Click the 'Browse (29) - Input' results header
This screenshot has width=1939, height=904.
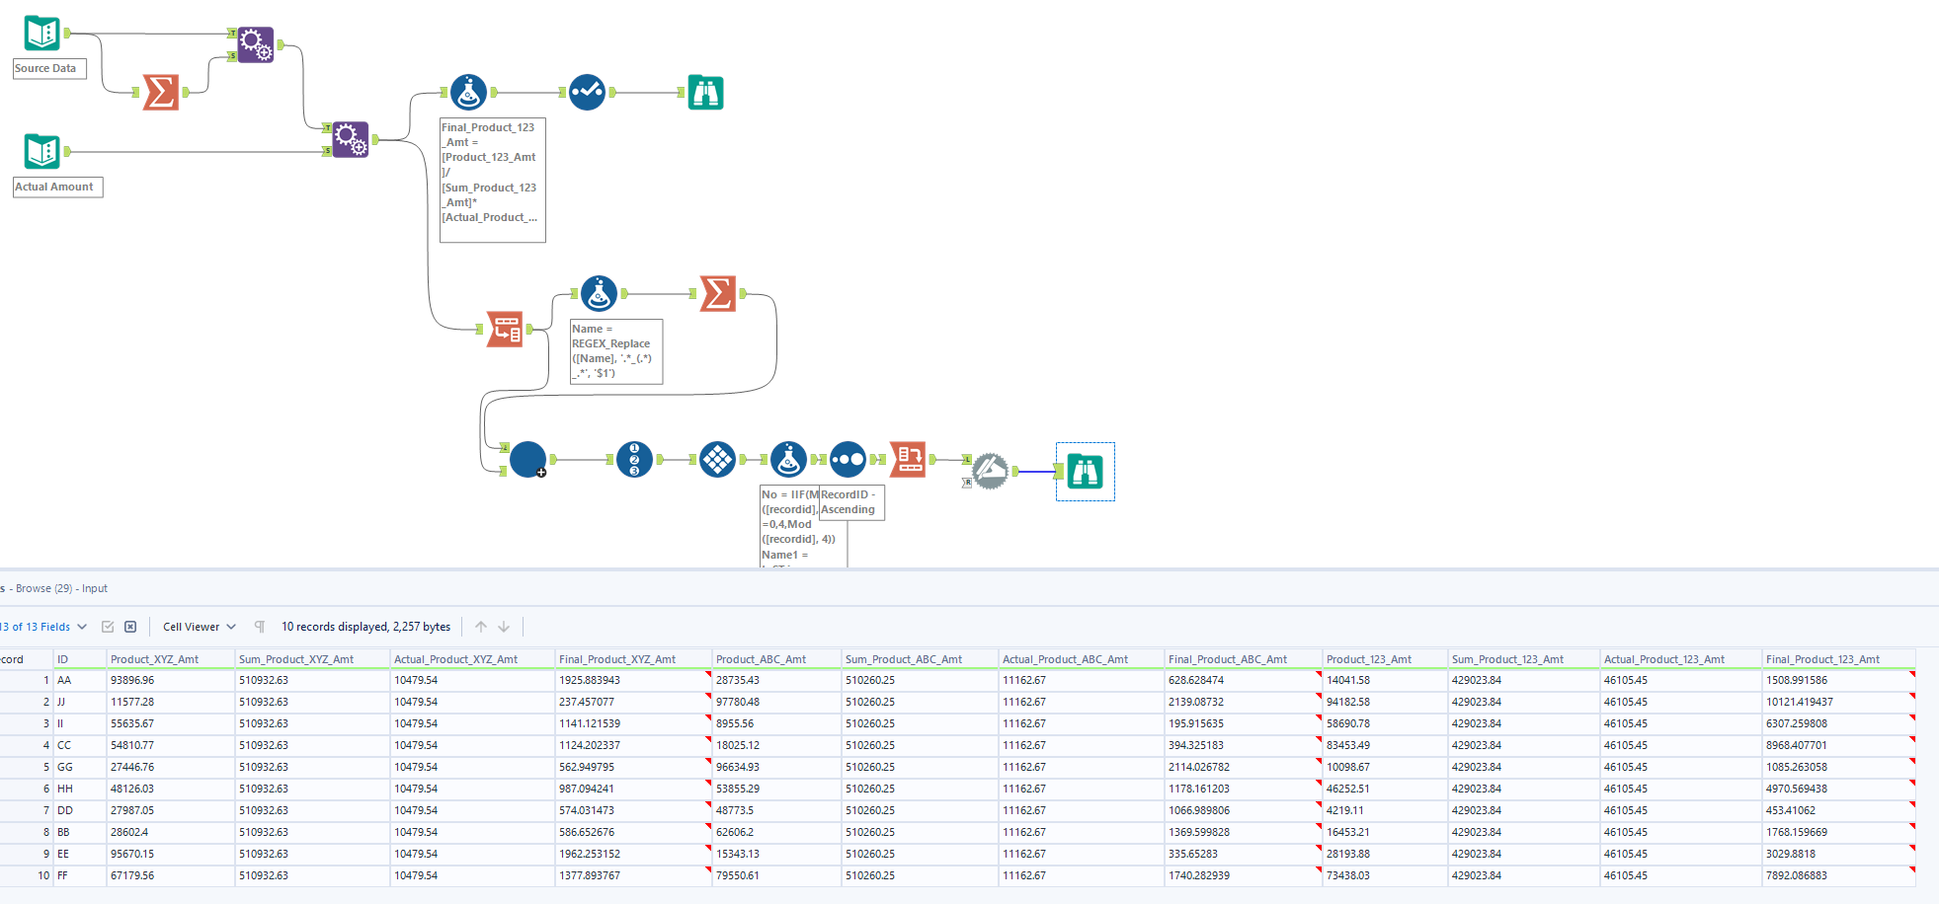[54, 587]
